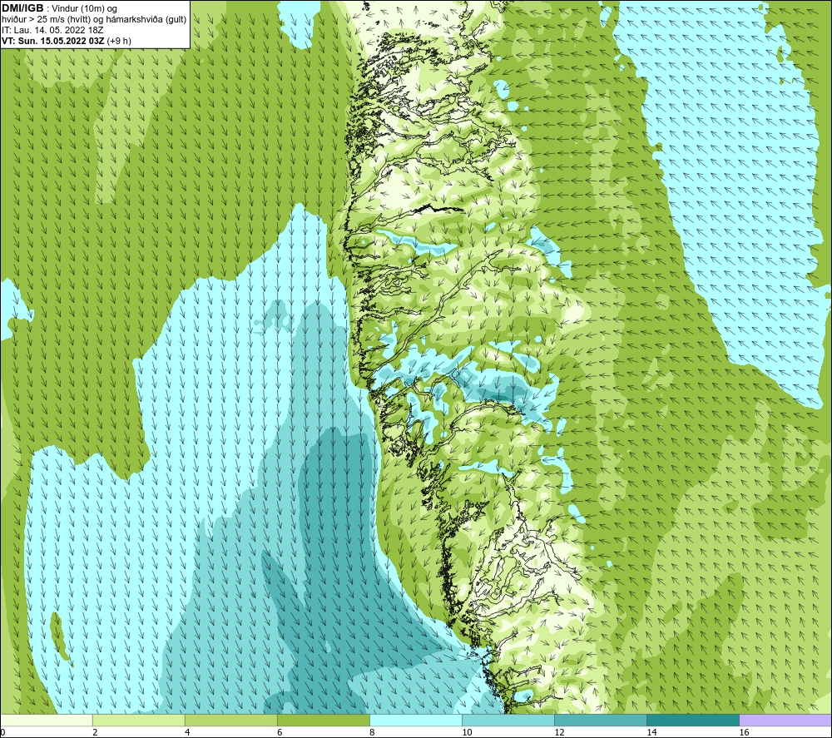Viewport: 832px width, 738px height.
Task: Click the 10–12 m/s turquoise legend swatch
Action: pyautogui.click(x=508, y=721)
